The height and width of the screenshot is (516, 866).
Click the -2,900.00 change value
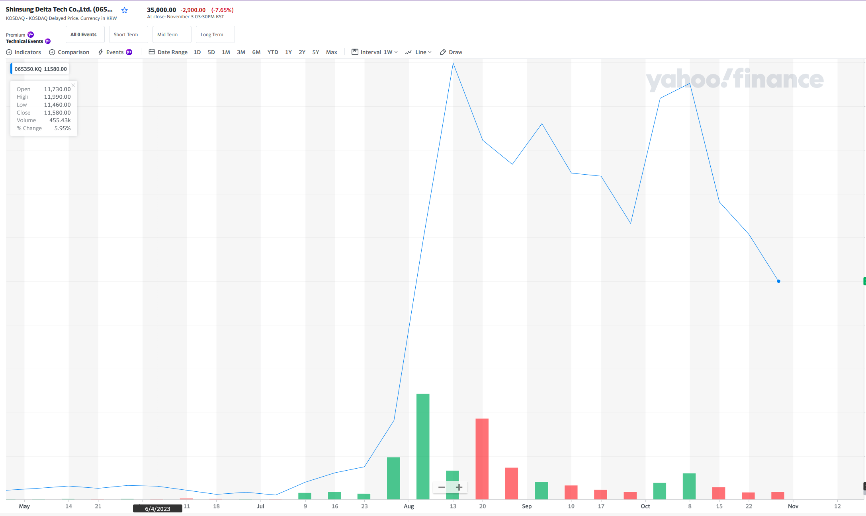(193, 10)
